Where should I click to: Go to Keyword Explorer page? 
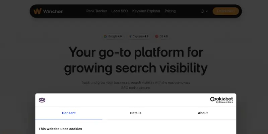(146, 11)
